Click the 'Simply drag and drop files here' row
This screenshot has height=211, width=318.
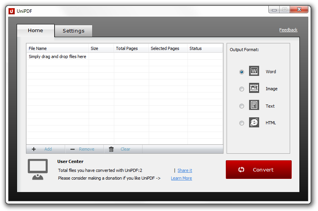(x=124, y=57)
